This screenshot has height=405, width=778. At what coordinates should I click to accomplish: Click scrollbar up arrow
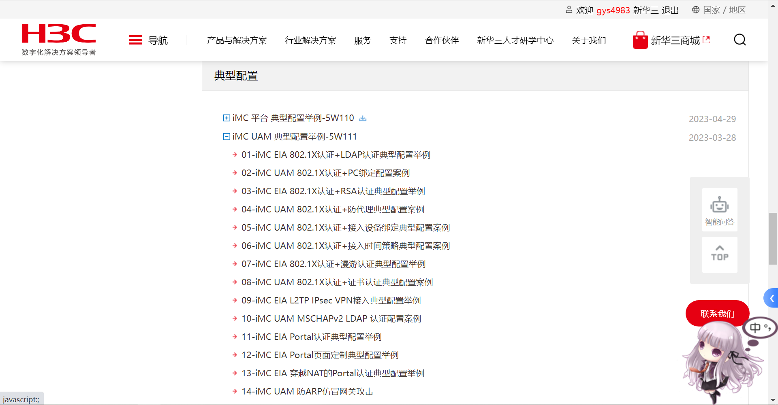[x=773, y=5]
